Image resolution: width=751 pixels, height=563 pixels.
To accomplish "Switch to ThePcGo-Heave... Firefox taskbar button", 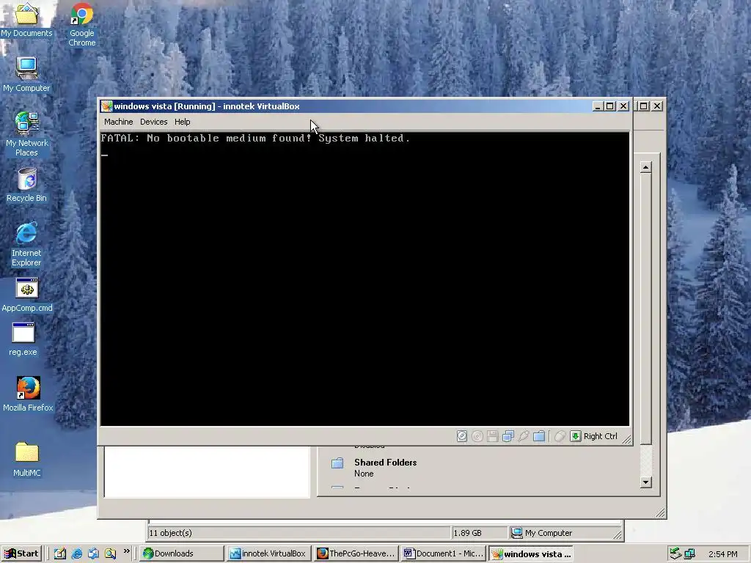I will click(356, 553).
